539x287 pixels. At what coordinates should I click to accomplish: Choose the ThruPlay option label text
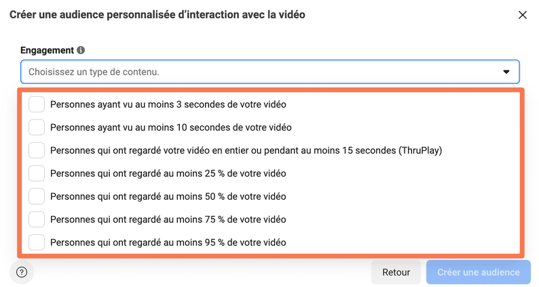coord(246,150)
